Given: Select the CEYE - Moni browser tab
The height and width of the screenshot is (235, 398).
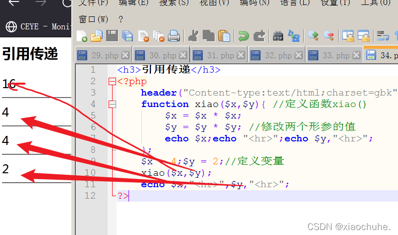Looking at the screenshot, I should 38,27.
